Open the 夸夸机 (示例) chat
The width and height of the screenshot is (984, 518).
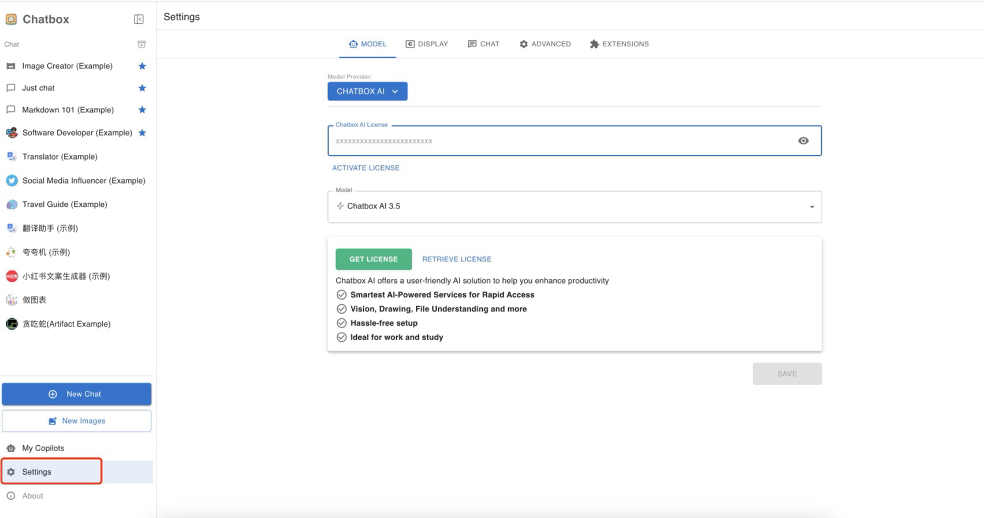(x=77, y=252)
